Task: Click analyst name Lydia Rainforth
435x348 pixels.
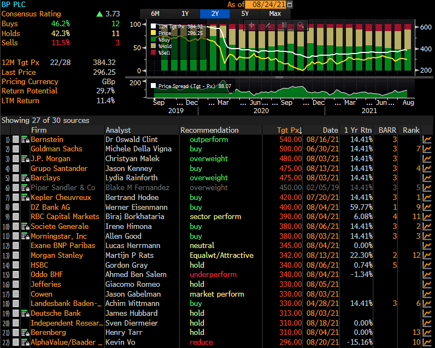Action: coord(131,178)
